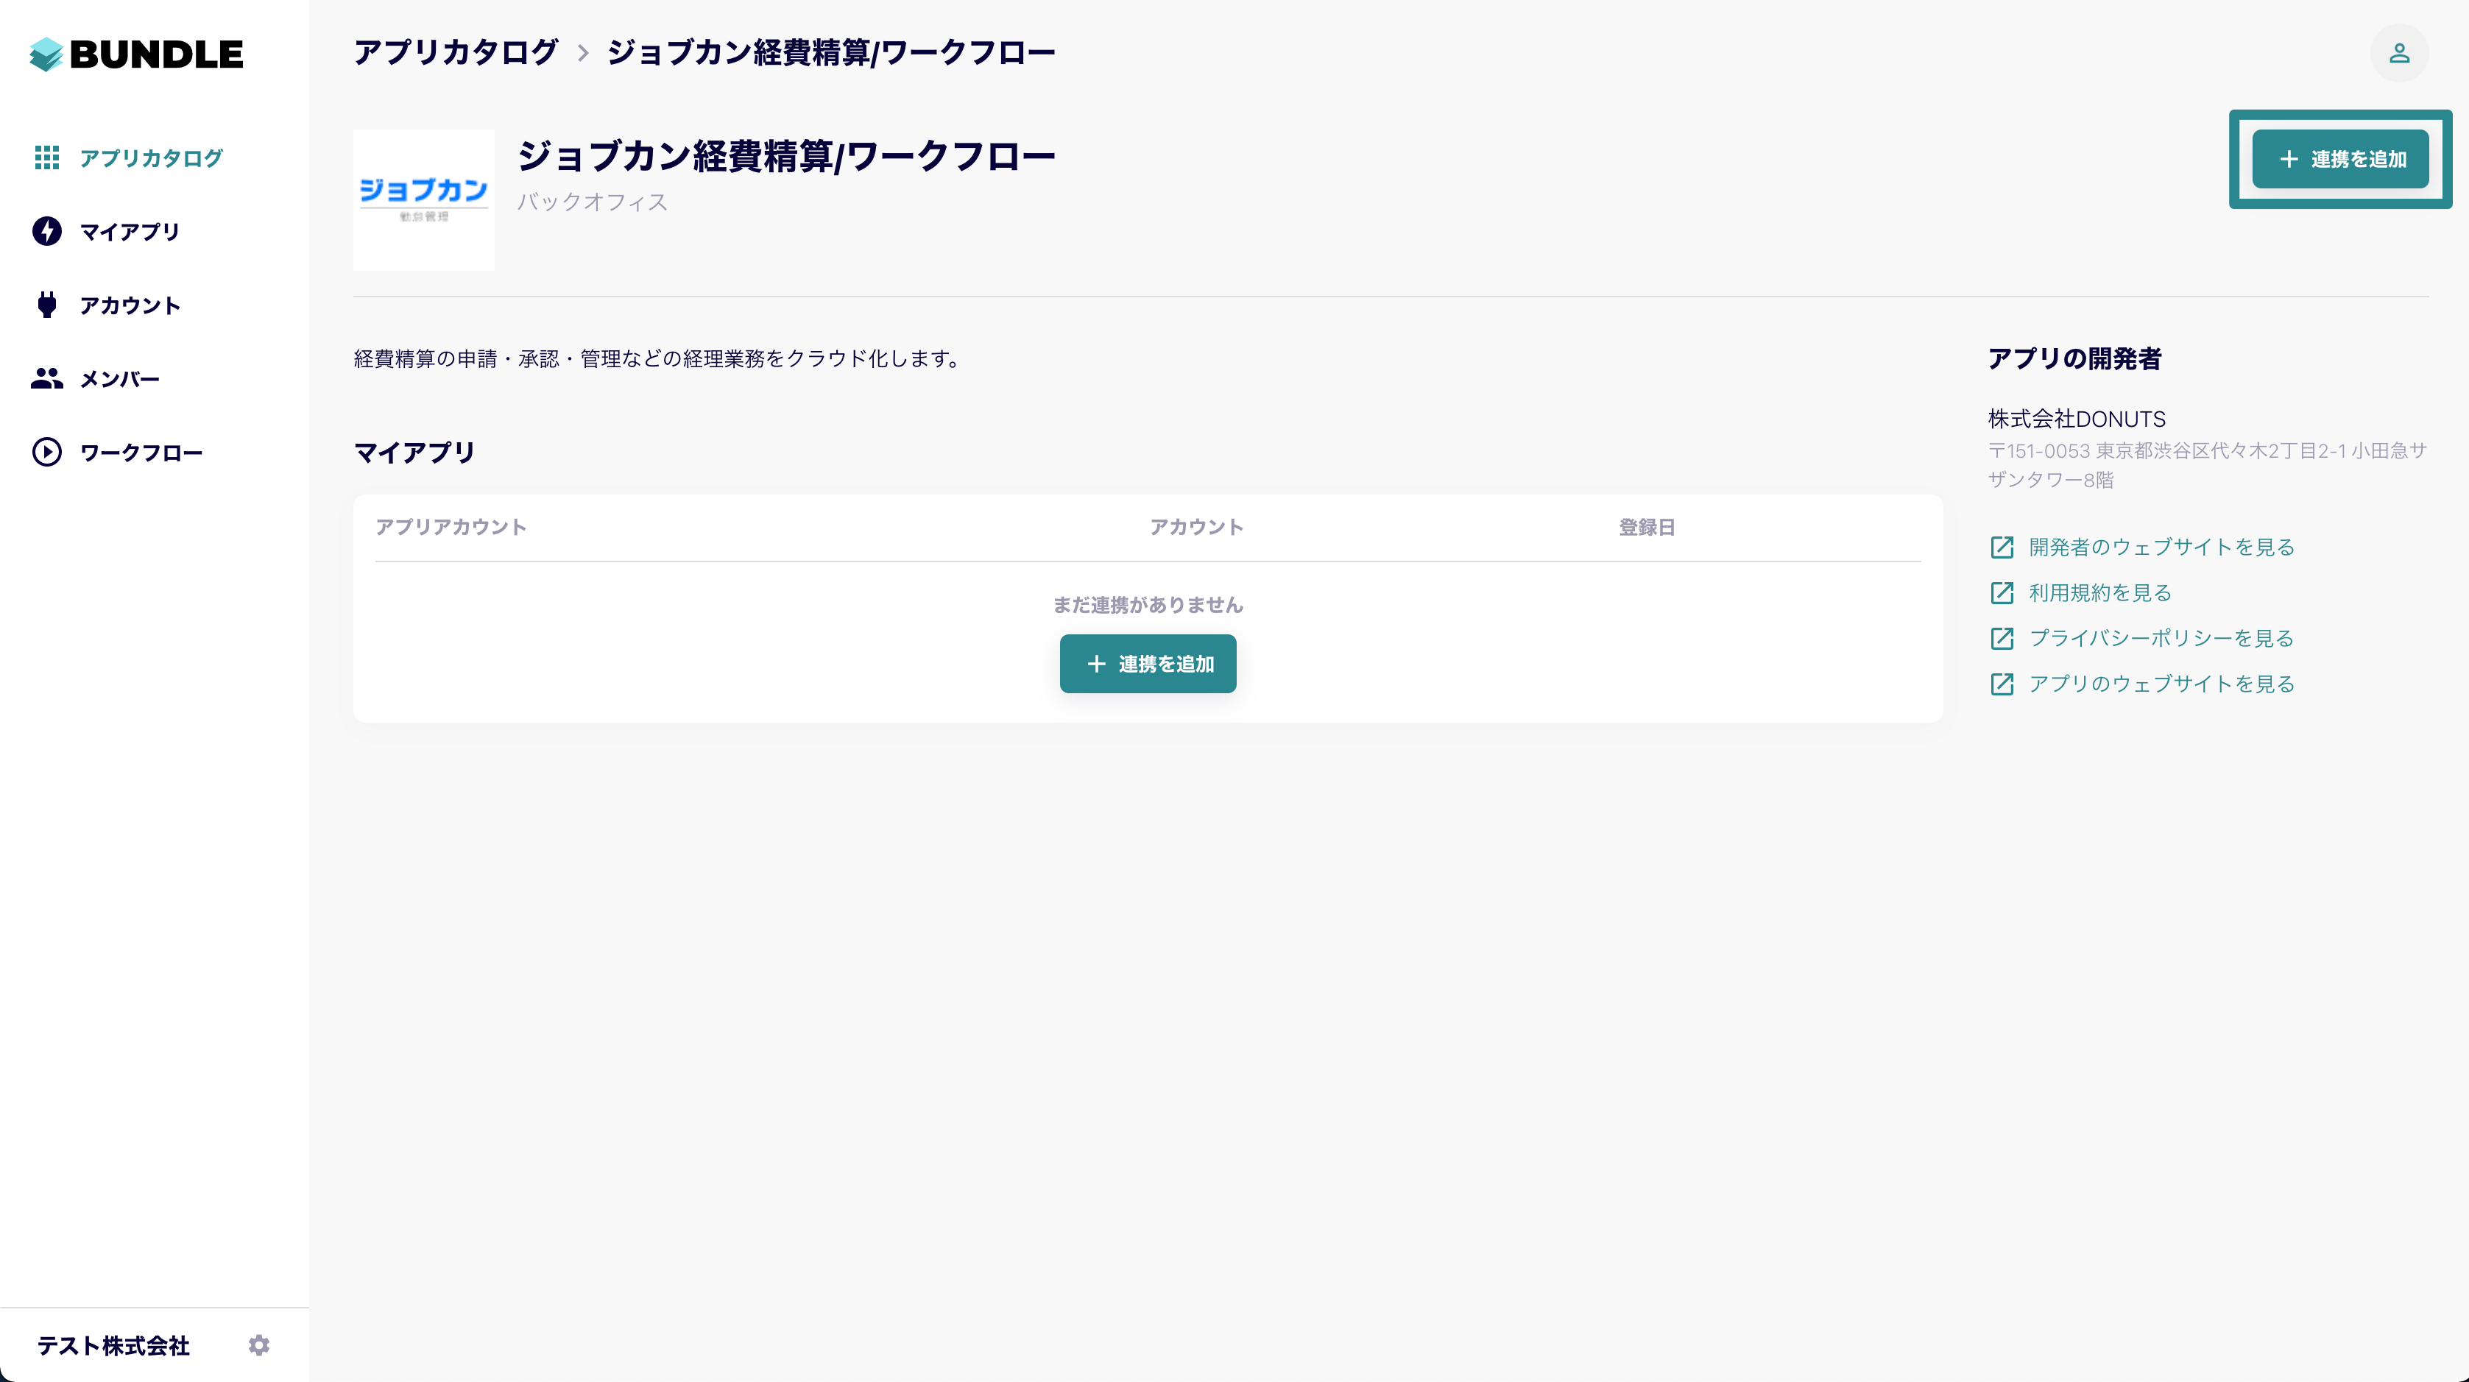Click テスト株式会社 company name

click(x=113, y=1346)
